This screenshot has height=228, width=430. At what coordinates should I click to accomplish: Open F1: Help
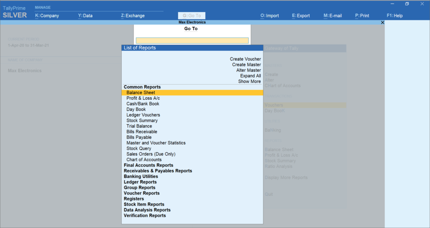coord(395,16)
